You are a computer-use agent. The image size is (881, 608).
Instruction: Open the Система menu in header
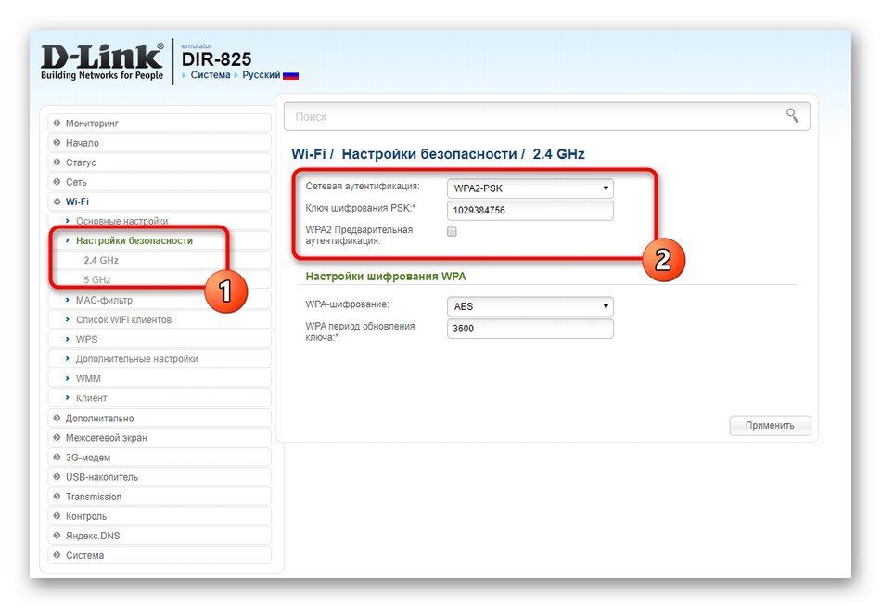pyautogui.click(x=211, y=75)
